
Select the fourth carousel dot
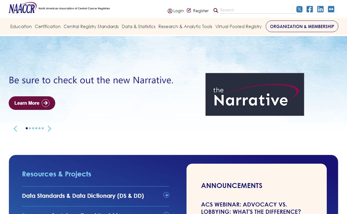click(36, 128)
